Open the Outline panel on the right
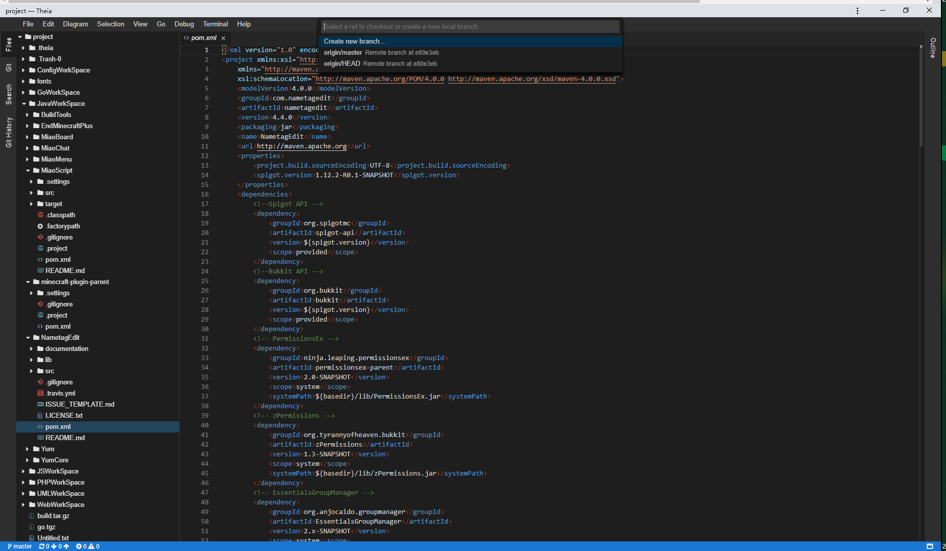 coord(933,49)
